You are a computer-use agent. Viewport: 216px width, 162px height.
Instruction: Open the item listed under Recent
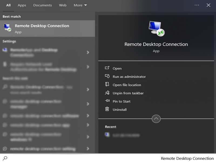122,135
